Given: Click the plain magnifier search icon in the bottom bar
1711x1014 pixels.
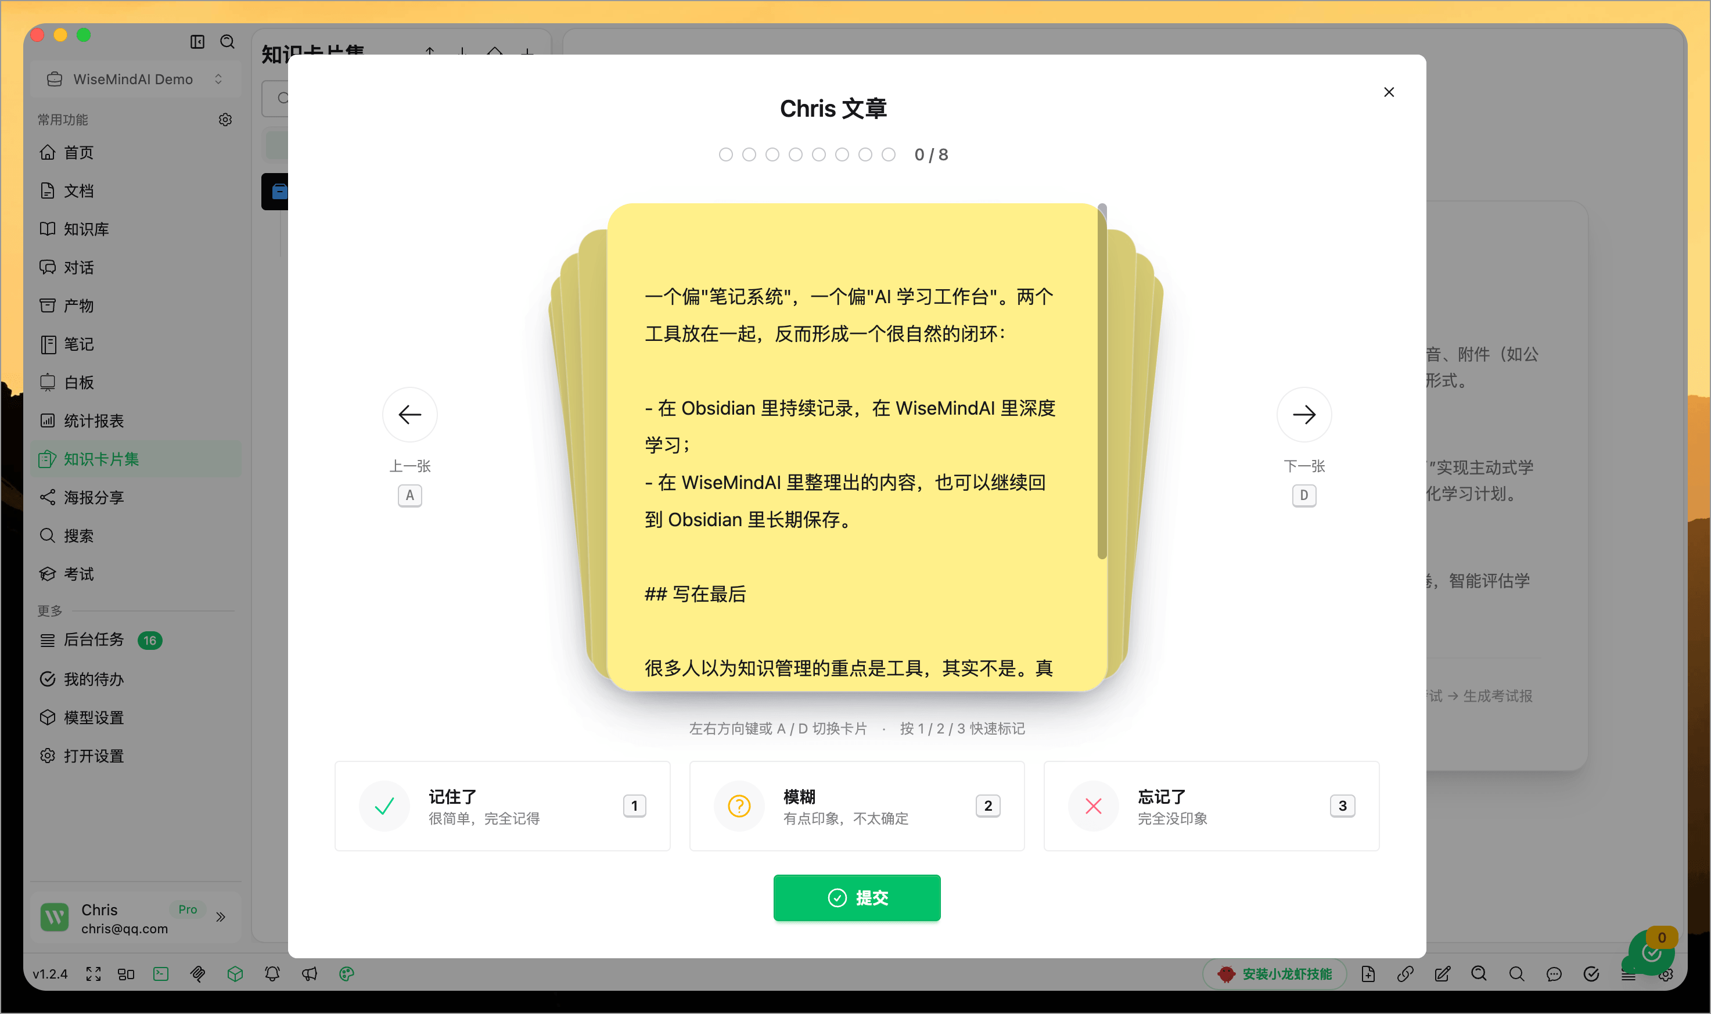Looking at the screenshot, I should 1517,974.
